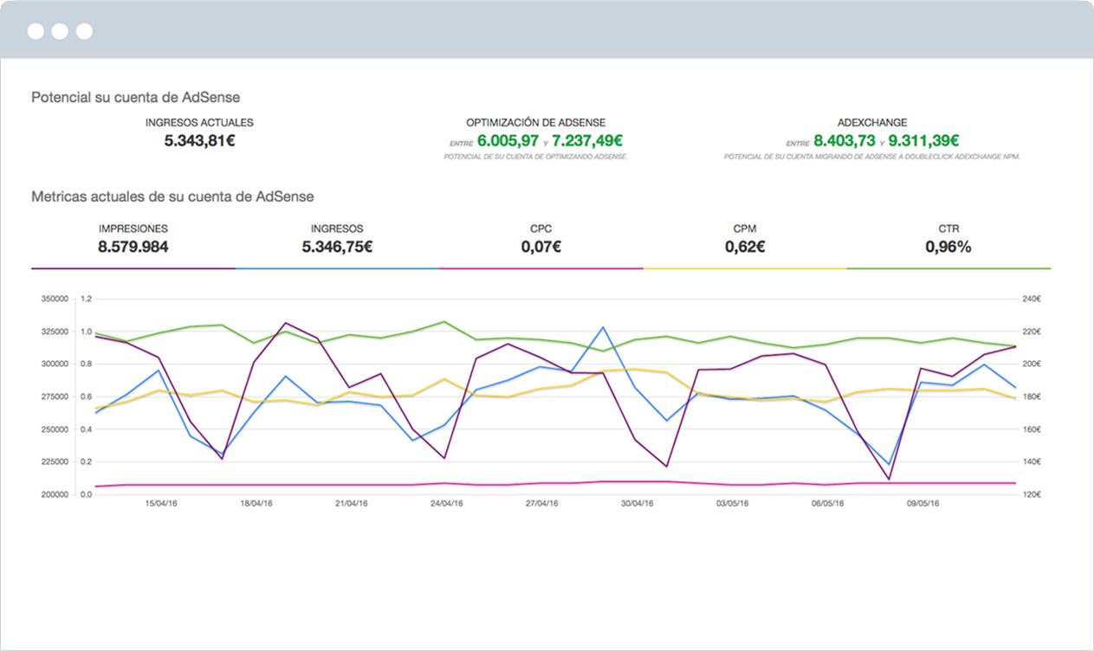Click the yellow traffic light dot
The image size is (1094, 651).
pos(60,31)
